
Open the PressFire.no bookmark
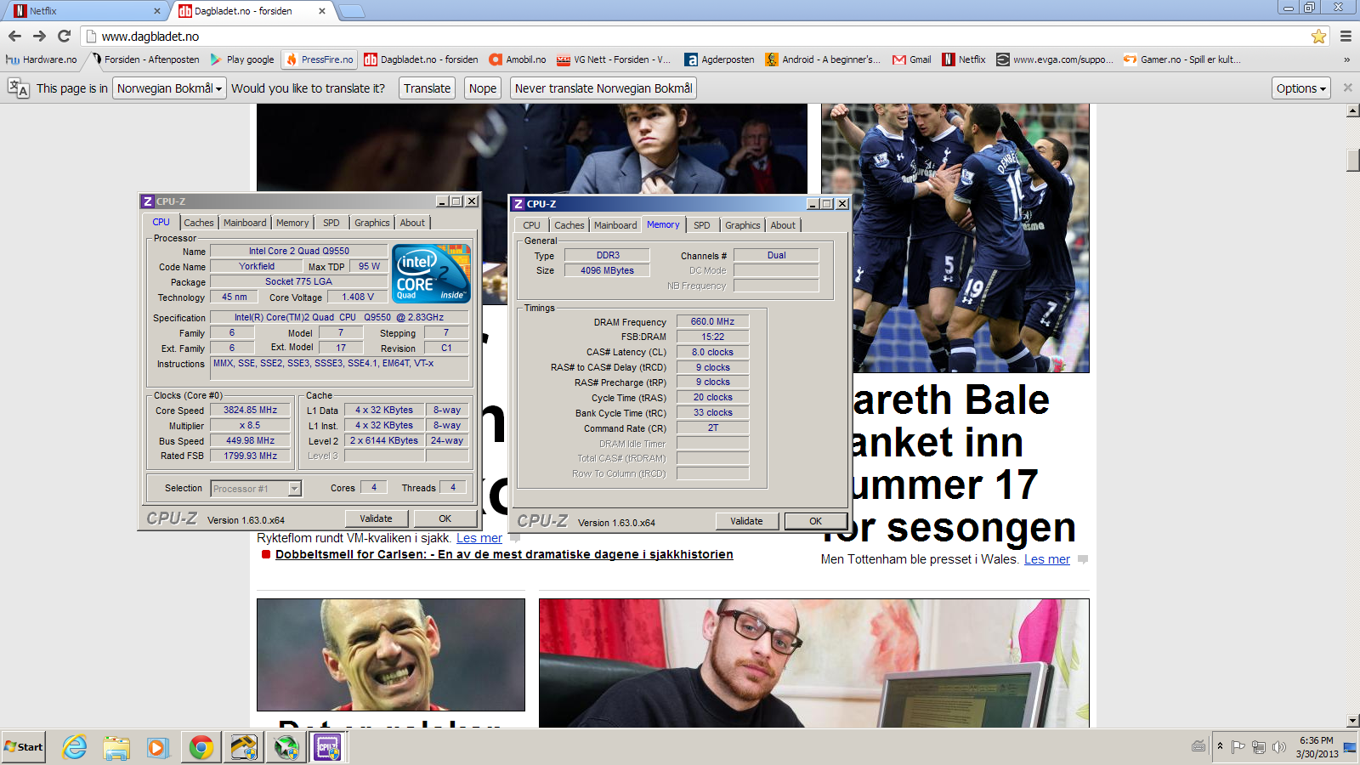click(x=320, y=59)
